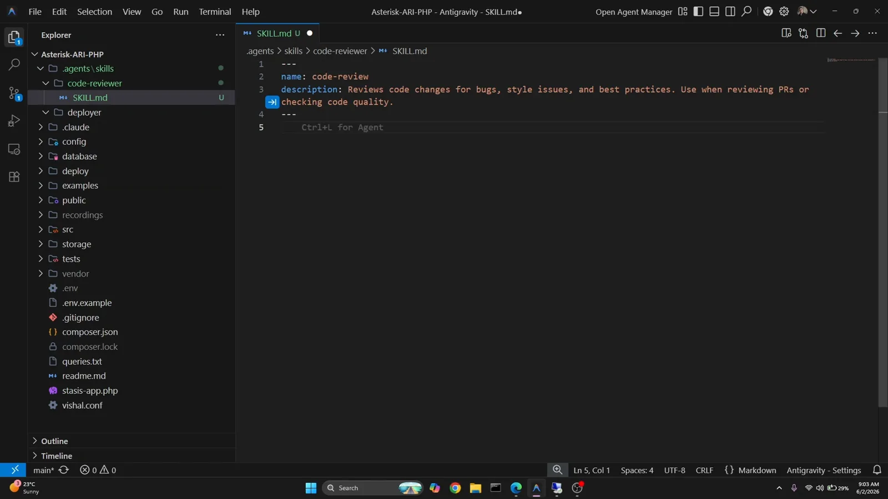Open Google Chrome from the taskbar
Screen dimensions: 888x499
click(455, 488)
